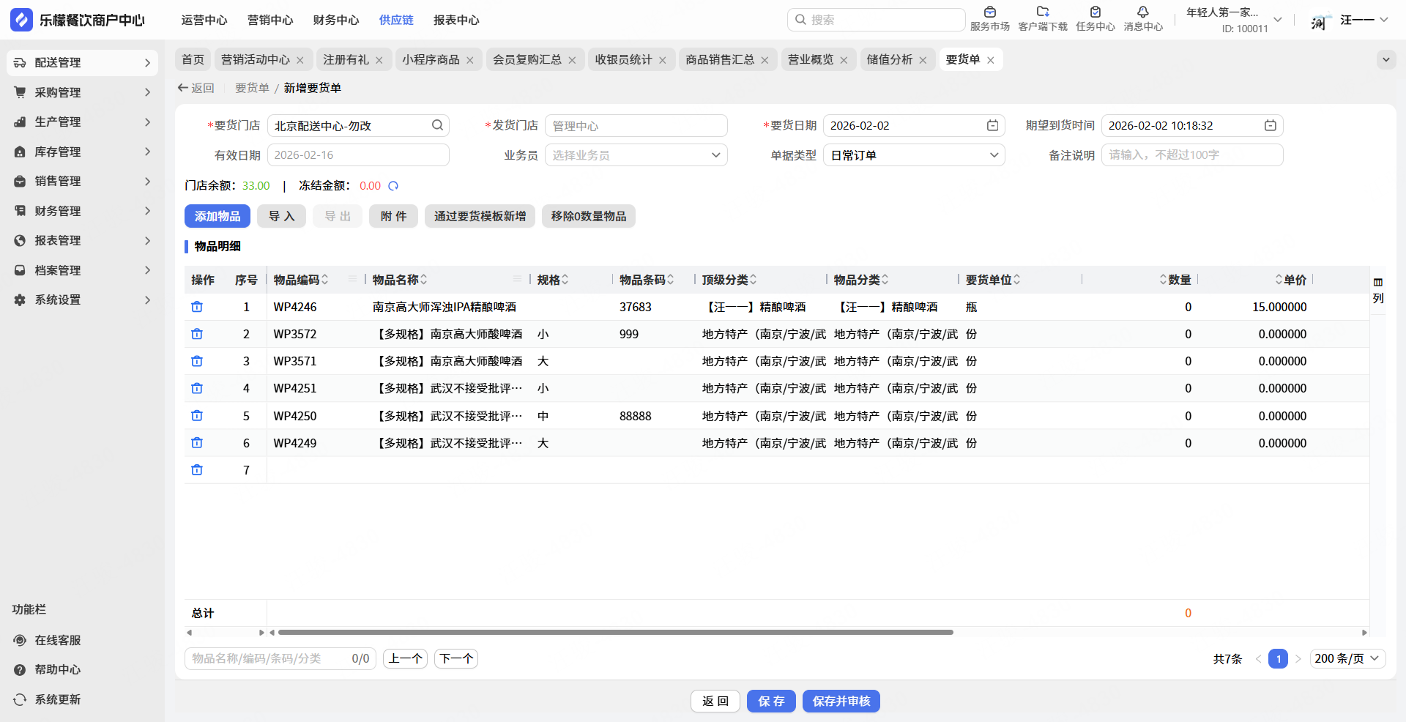
Task: Delete row 5 item WP4250
Action: click(197, 416)
